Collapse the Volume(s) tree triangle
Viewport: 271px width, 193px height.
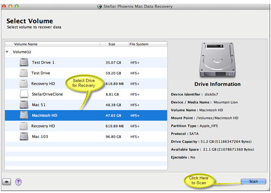tap(7, 52)
